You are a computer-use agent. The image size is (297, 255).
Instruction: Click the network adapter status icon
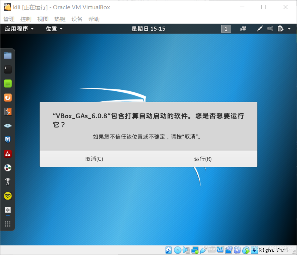tap(195, 250)
